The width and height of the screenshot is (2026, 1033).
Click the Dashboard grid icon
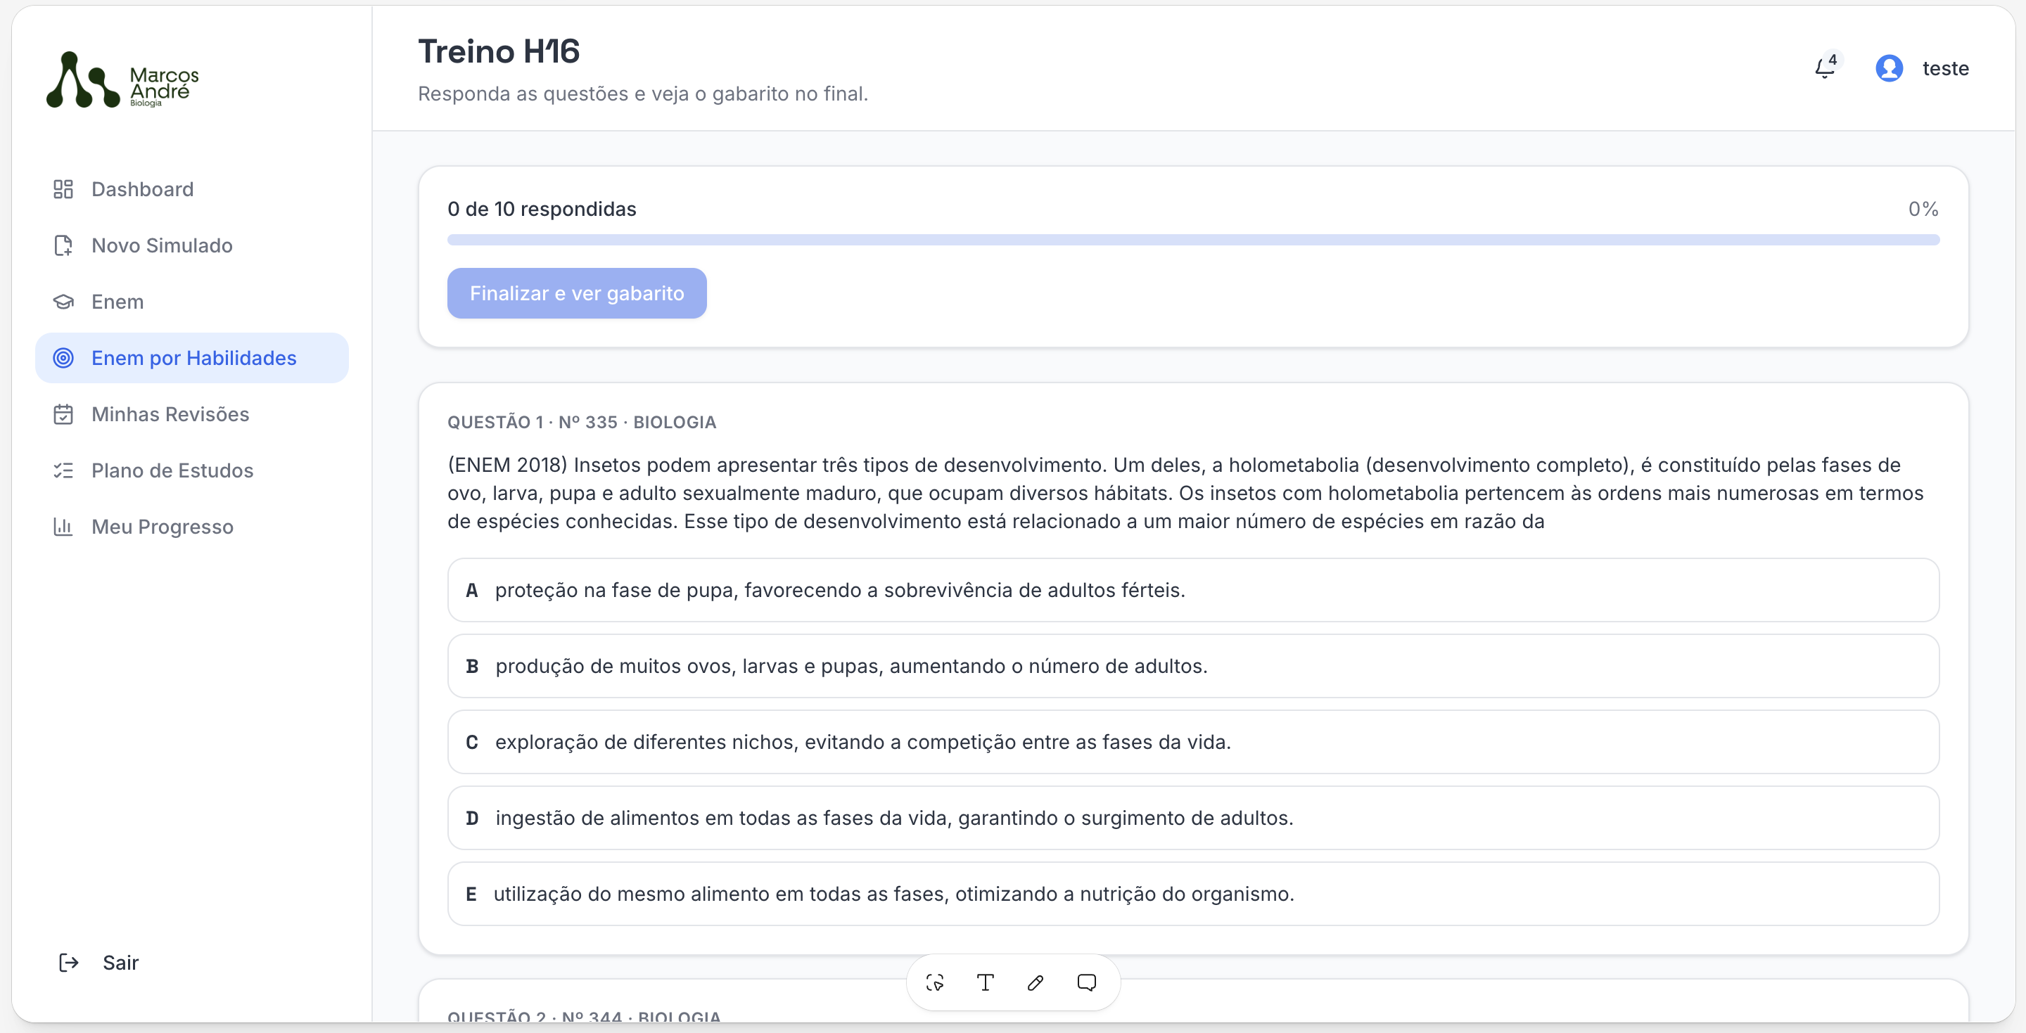coord(63,189)
